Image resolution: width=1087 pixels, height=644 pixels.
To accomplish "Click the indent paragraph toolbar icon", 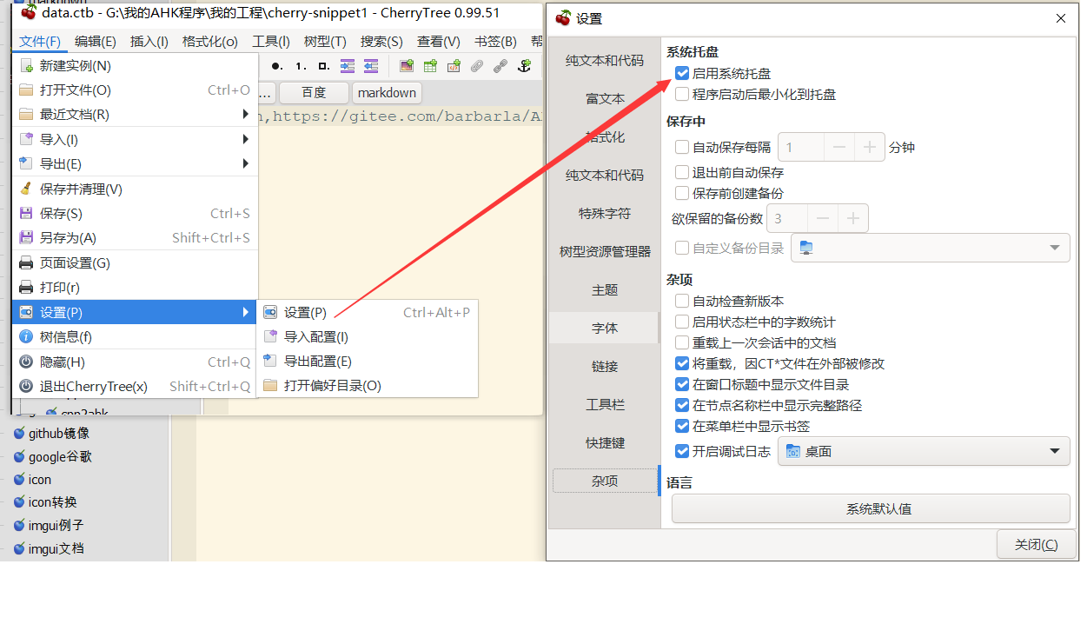I will (x=348, y=66).
